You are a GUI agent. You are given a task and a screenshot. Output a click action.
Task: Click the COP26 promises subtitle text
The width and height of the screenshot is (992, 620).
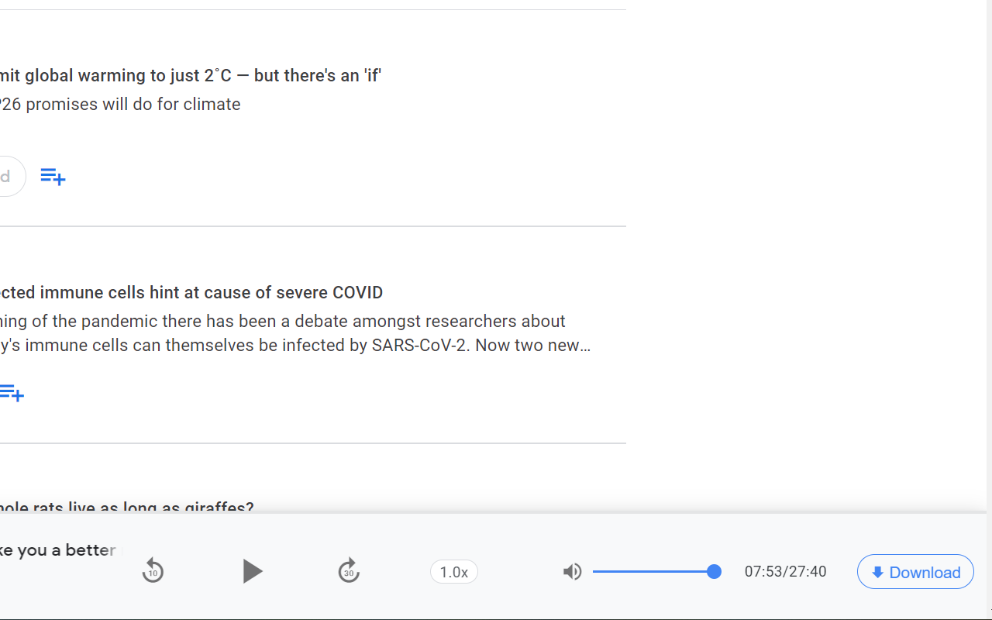(120, 104)
